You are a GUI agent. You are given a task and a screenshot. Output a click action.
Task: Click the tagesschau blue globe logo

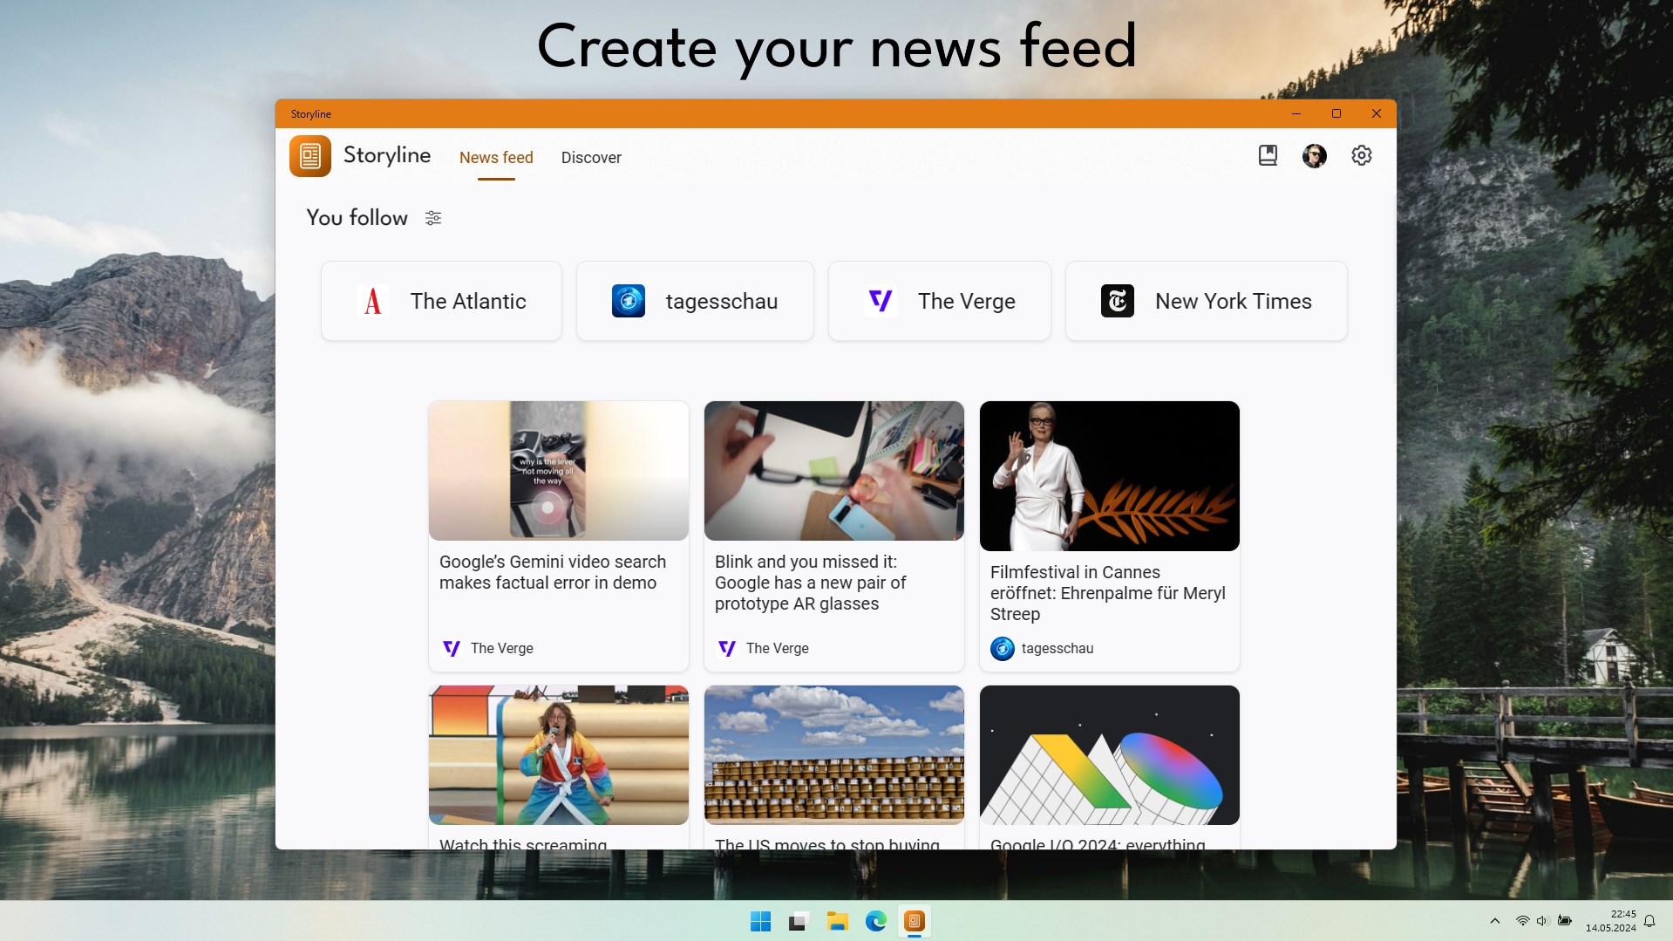pyautogui.click(x=629, y=301)
